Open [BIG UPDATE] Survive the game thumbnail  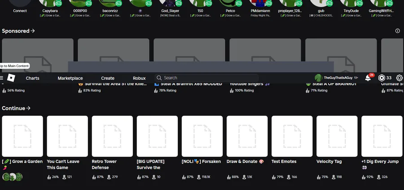pos(157,136)
